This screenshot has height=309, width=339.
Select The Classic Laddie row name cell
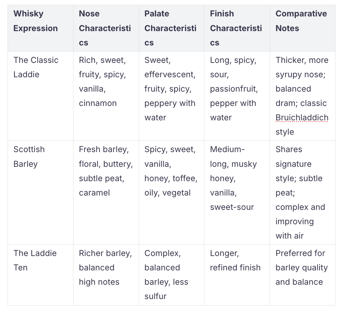[x=36, y=67]
